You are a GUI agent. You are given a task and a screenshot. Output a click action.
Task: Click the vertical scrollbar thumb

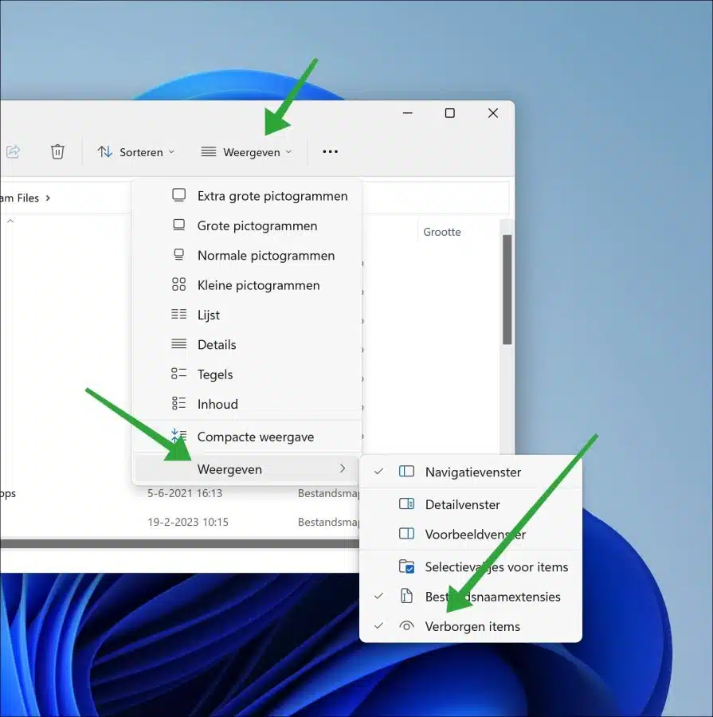click(x=507, y=289)
